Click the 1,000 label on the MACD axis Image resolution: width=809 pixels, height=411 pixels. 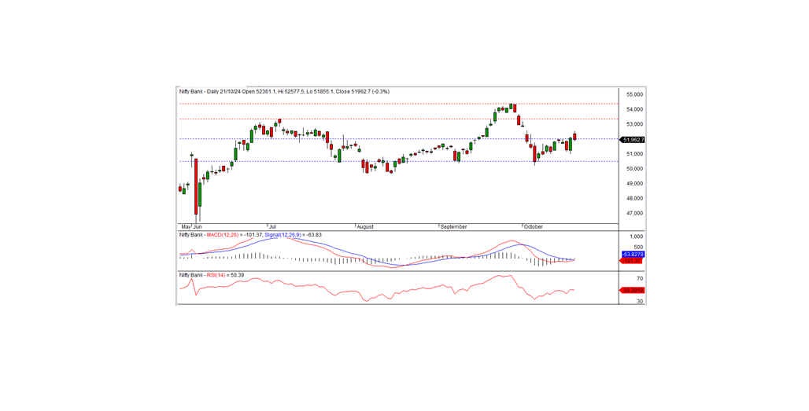click(x=637, y=237)
